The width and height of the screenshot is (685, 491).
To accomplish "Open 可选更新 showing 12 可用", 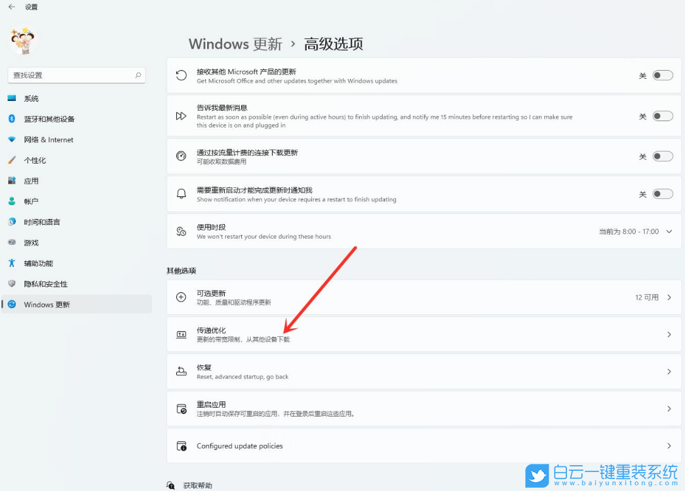I will (423, 297).
